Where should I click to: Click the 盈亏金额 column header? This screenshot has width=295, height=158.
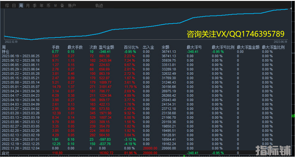[x=106, y=47]
